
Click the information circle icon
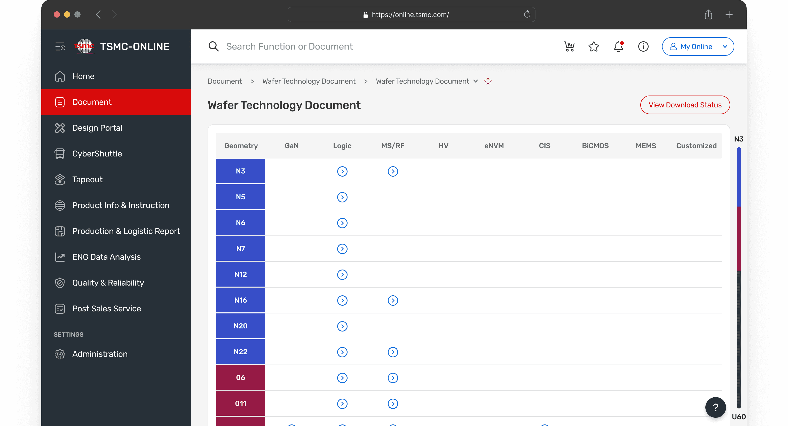[643, 46]
